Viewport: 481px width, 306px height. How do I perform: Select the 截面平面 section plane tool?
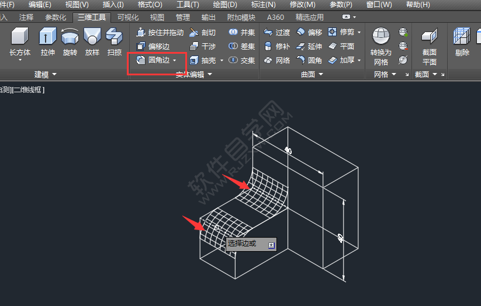pos(429,46)
